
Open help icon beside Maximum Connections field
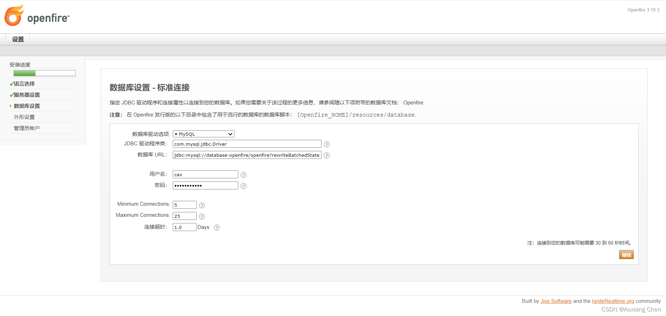point(202,216)
